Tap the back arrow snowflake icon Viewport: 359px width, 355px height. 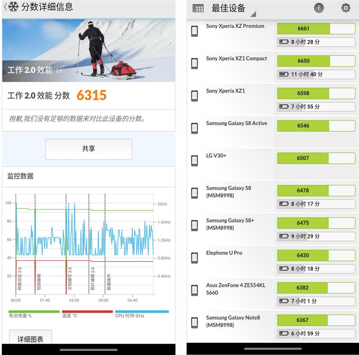click(11, 6)
